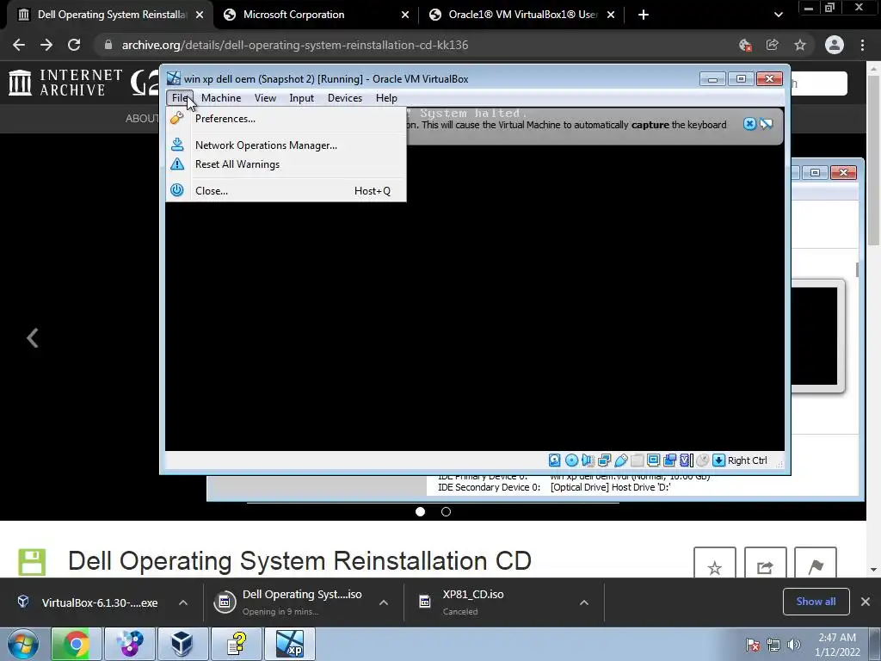Favorite this item with star button

pos(715,563)
